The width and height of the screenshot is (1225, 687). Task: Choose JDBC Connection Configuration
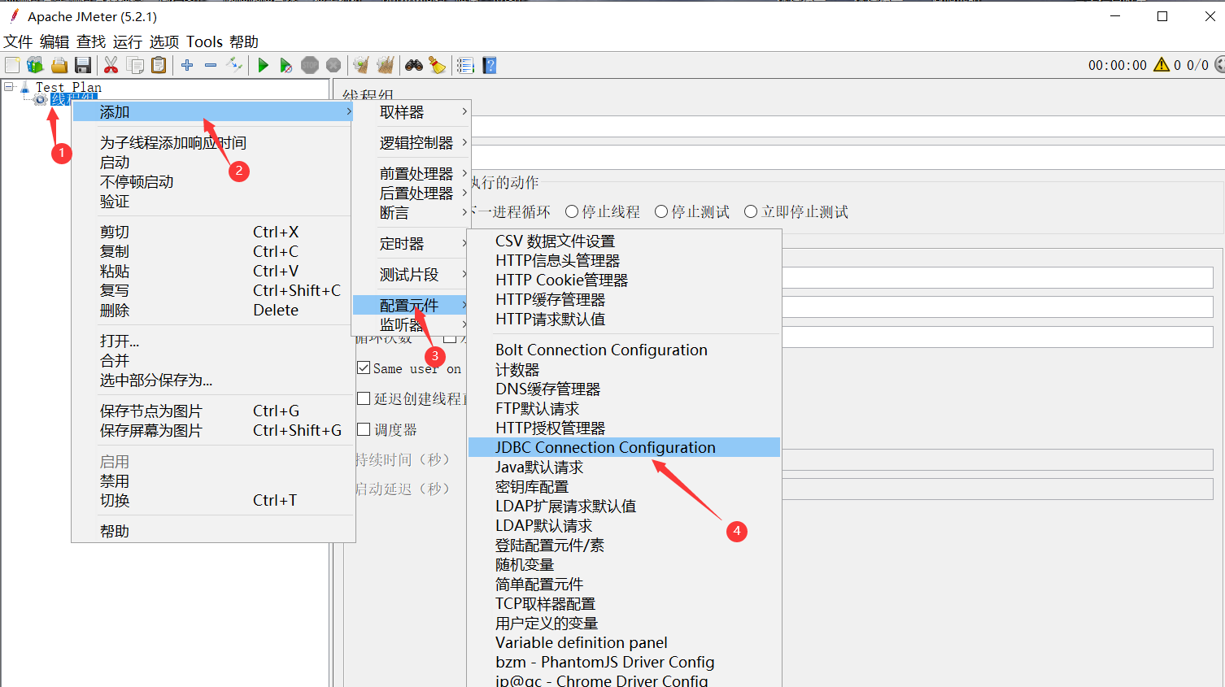pos(624,447)
